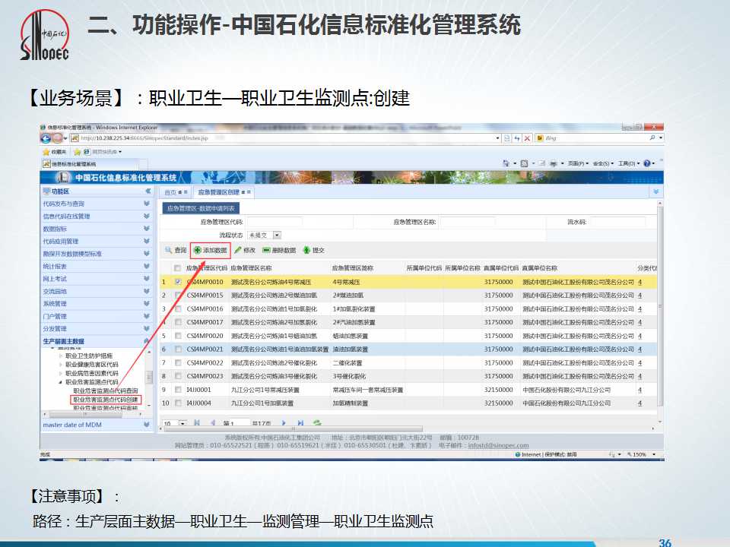Toggle the select-all checkbox in table header
The height and width of the screenshot is (547, 730).
(177, 268)
